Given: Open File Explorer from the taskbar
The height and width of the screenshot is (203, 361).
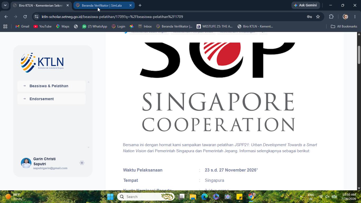Looking at the screenshot, I should tap(193, 197).
